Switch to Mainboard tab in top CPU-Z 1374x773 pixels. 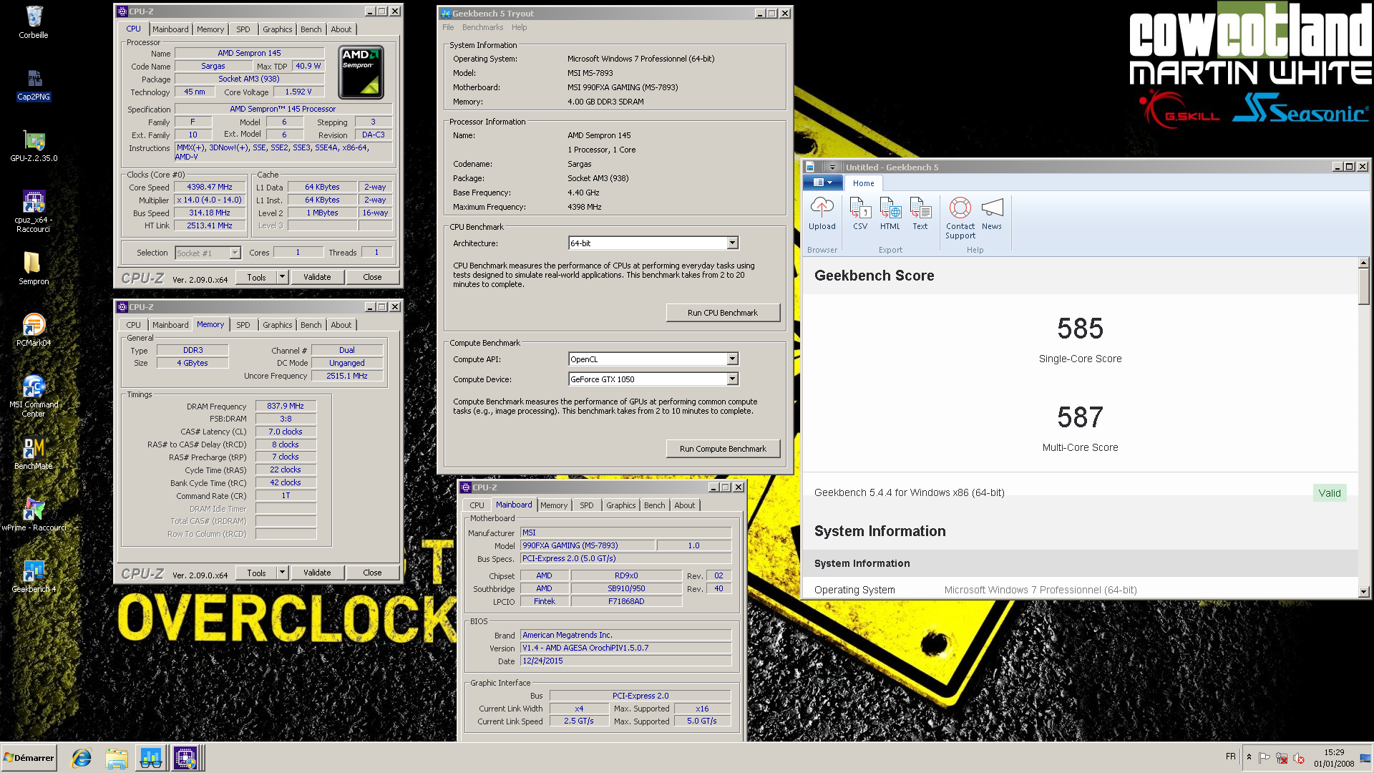(170, 29)
